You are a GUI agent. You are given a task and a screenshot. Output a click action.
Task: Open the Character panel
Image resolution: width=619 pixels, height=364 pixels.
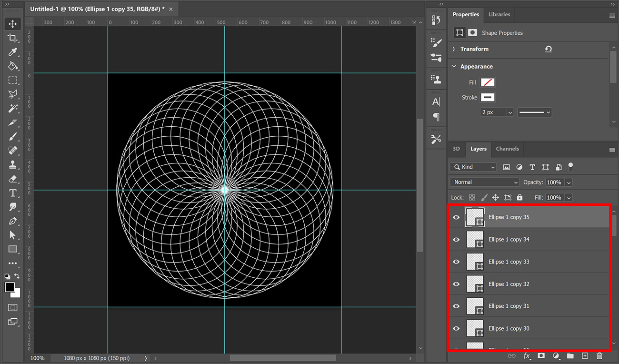436,101
